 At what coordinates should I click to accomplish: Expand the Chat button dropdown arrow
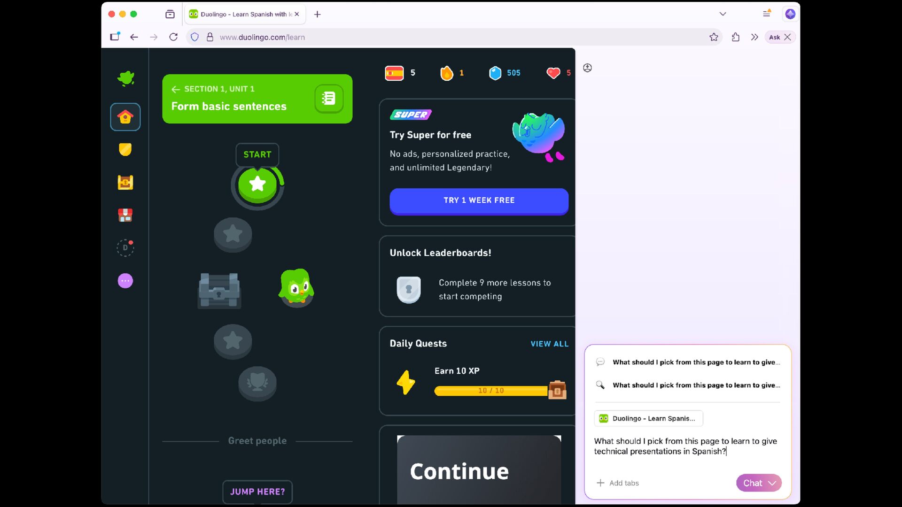772,483
